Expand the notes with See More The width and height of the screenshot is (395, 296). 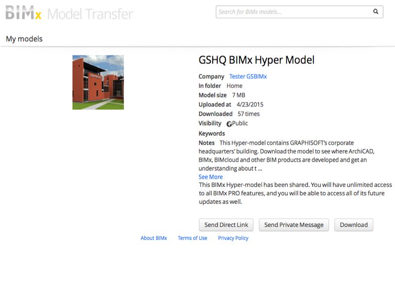(x=210, y=177)
